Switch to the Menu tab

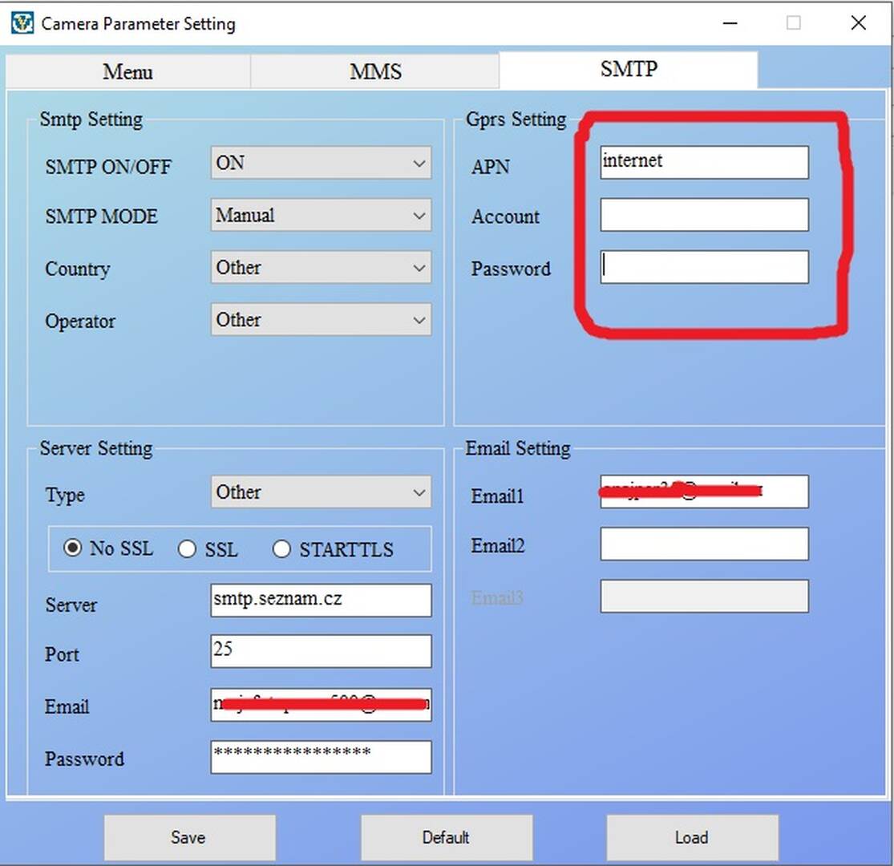tap(127, 71)
